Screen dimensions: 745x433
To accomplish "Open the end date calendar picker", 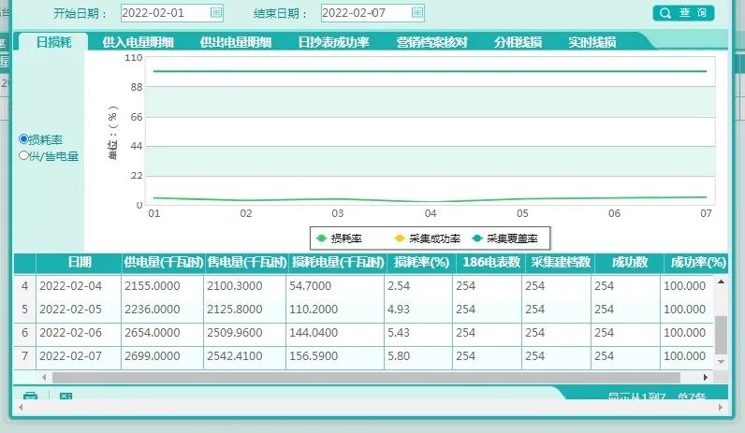I will click(417, 12).
